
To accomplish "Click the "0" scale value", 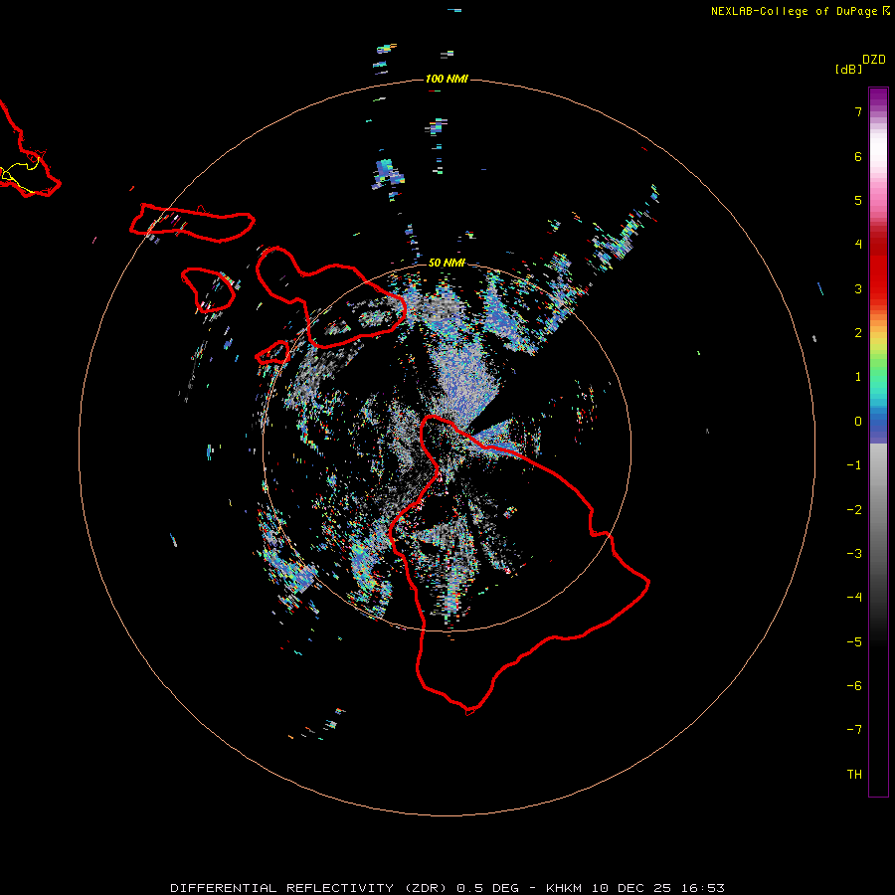I will (858, 422).
